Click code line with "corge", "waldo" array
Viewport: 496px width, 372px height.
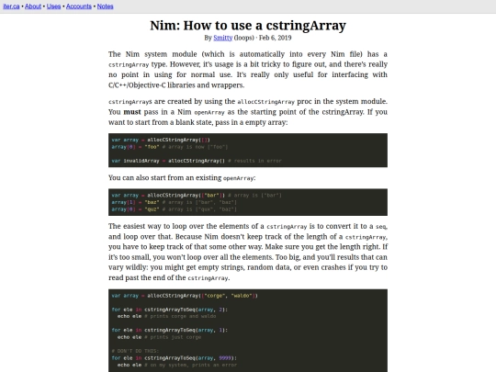point(185,296)
